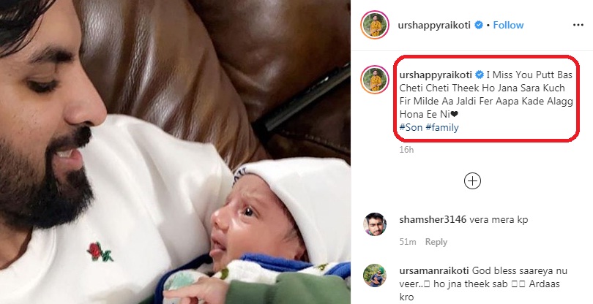Click the verified badge beside header username
Image resolution: width=593 pixels, height=304 pixels.
point(479,25)
